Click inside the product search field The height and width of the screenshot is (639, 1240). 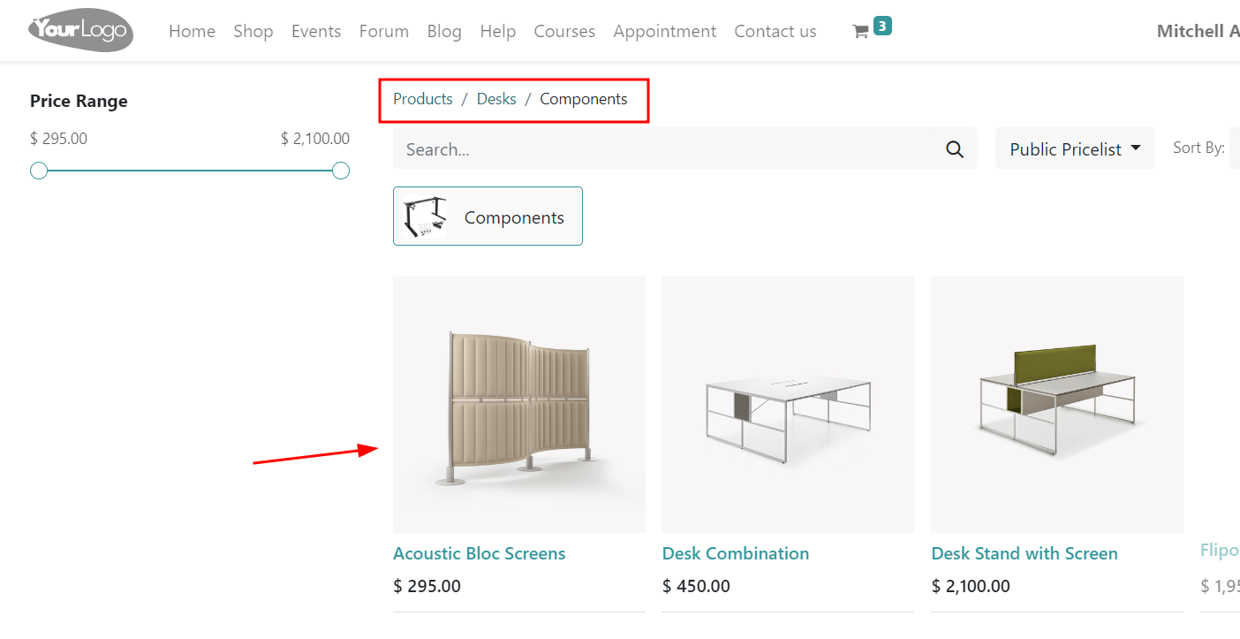pyautogui.click(x=662, y=149)
